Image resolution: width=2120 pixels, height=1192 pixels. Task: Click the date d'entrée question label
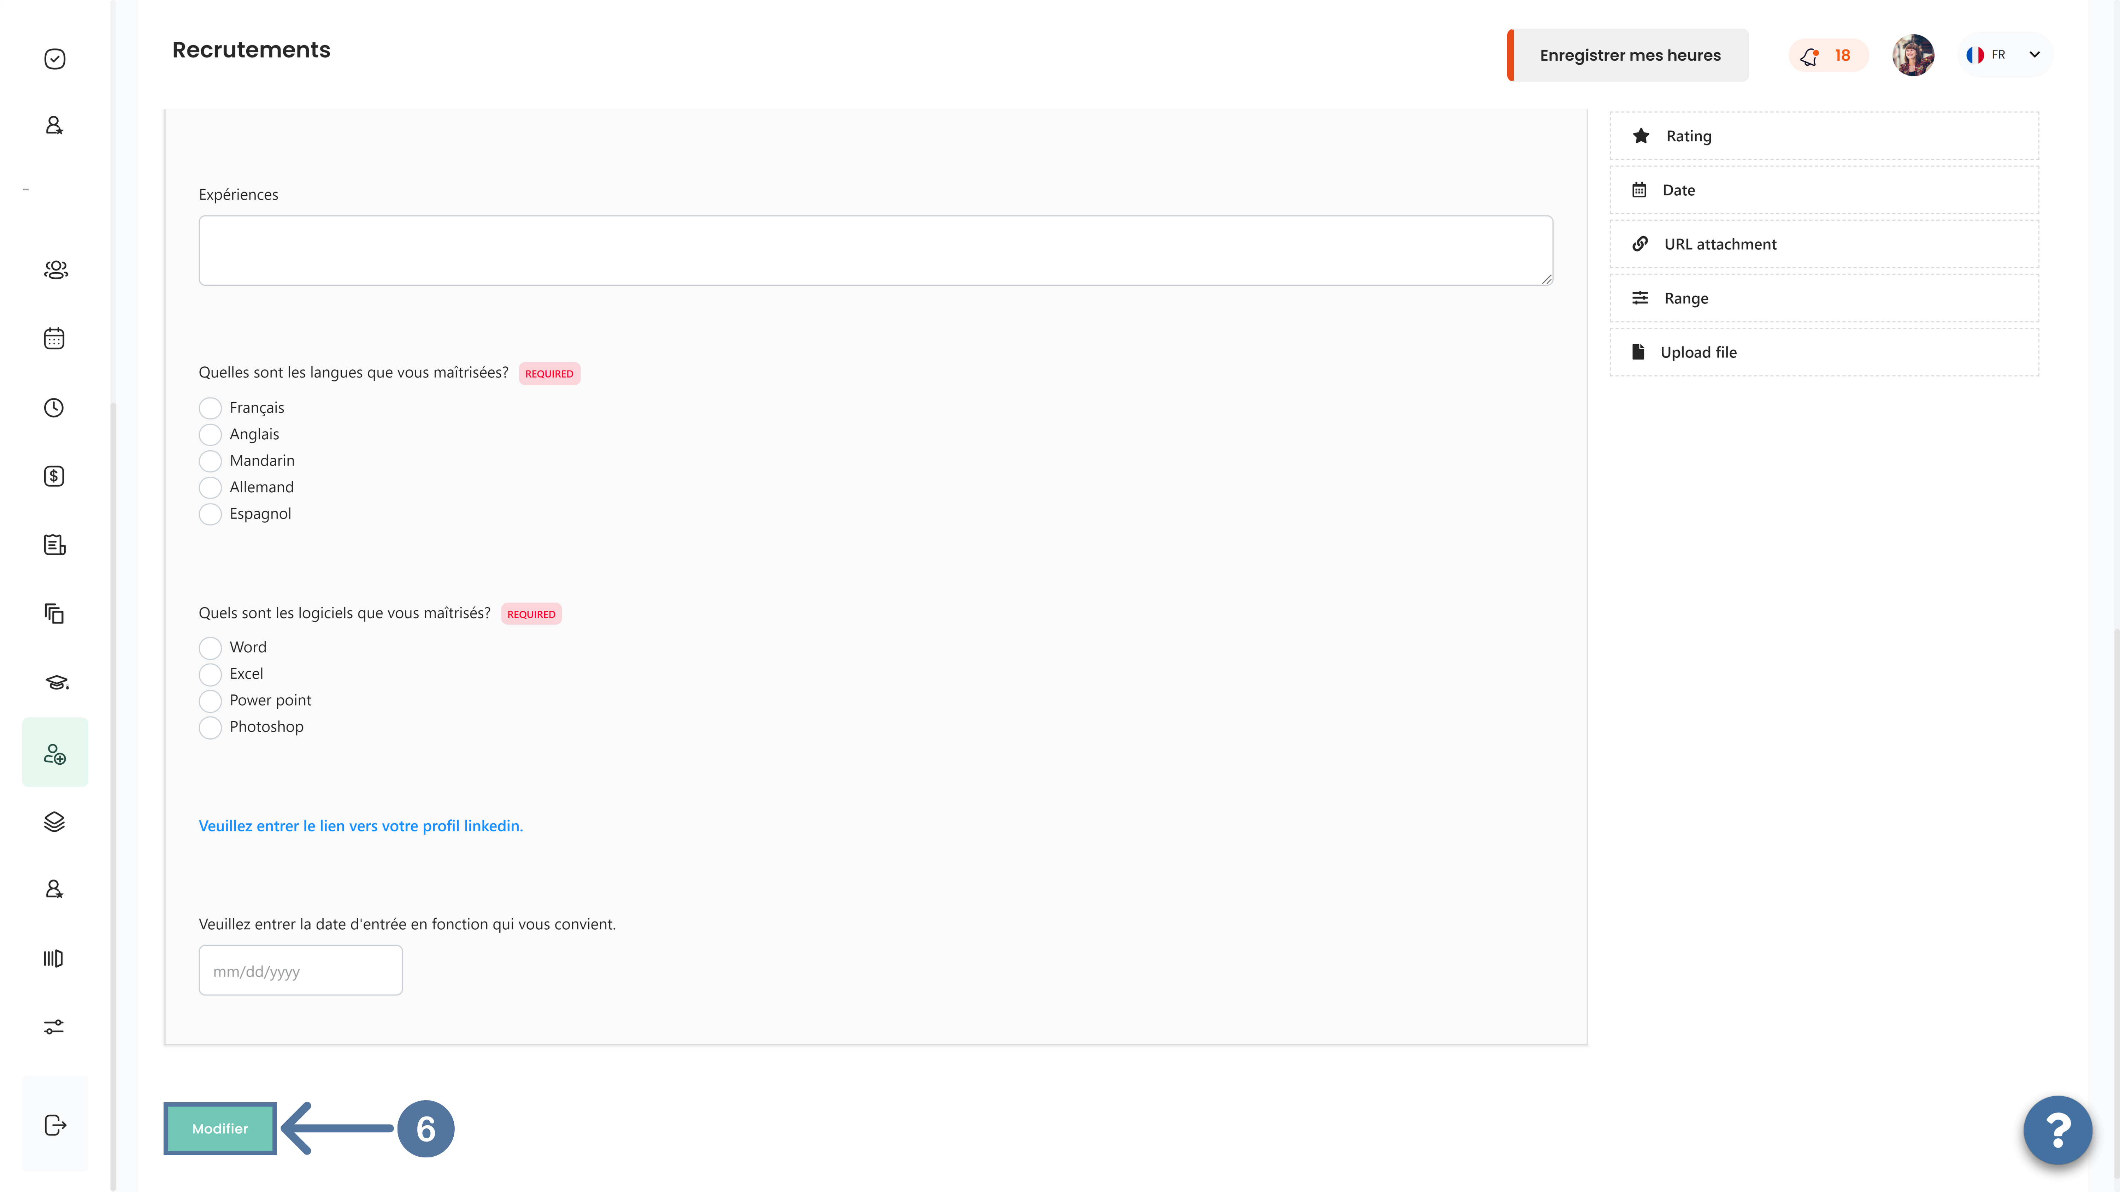point(407,924)
